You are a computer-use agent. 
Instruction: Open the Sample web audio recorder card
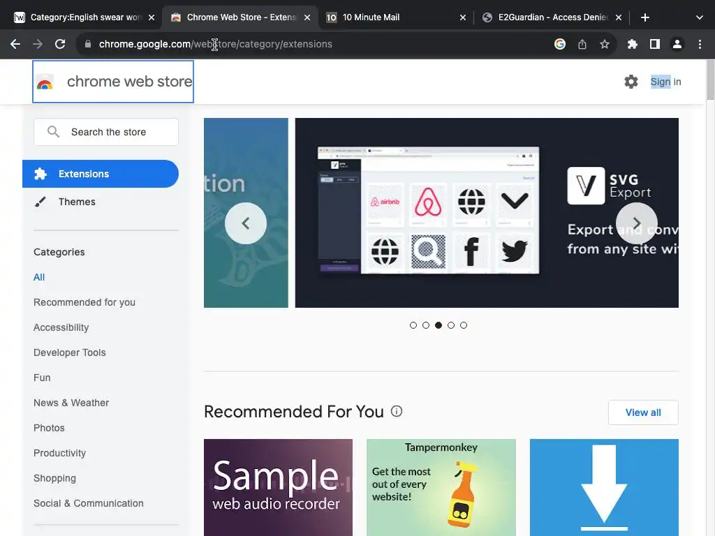278,487
